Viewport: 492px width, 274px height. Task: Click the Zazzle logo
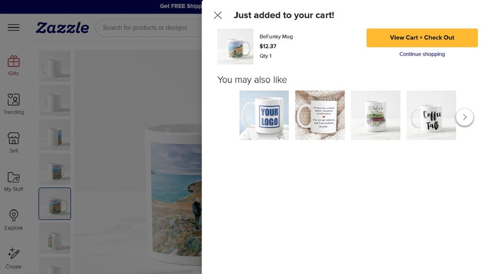click(x=62, y=28)
